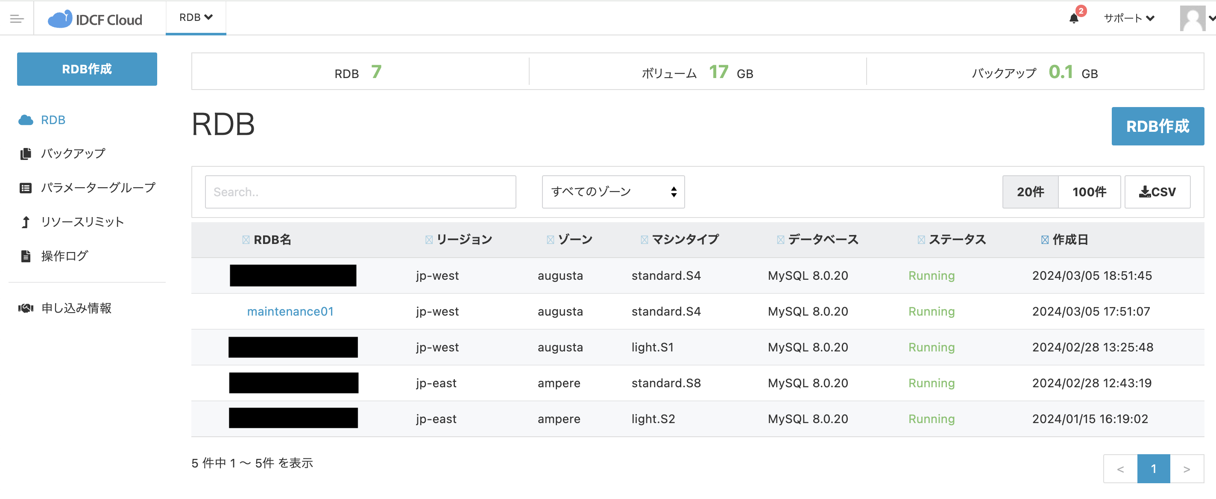Click the Operation Log document icon
Screen dimensions: 1216x499
pyautogui.click(x=26, y=256)
